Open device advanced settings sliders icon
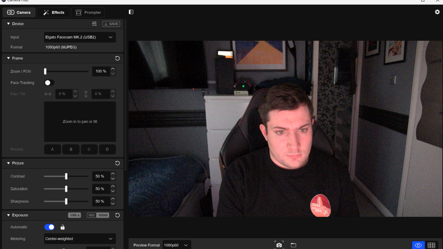Viewport: 443px width, 249px height. (94, 24)
